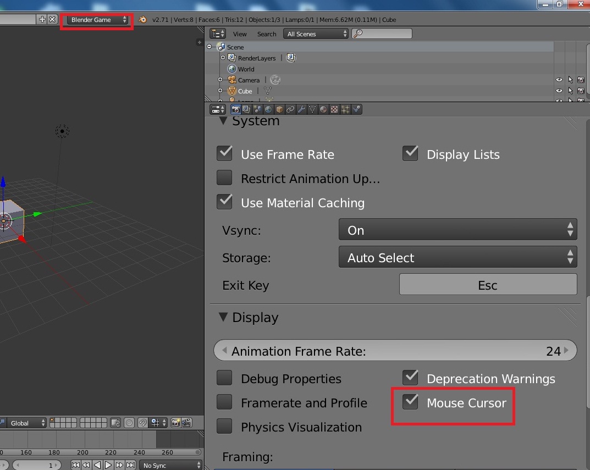
Task: Click the properties editor type selector
Action: [x=218, y=109]
